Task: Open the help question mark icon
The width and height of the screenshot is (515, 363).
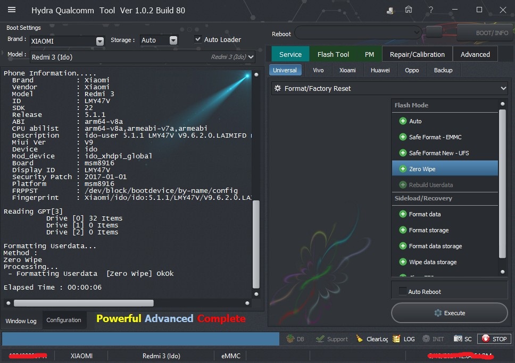Action: pos(430,10)
